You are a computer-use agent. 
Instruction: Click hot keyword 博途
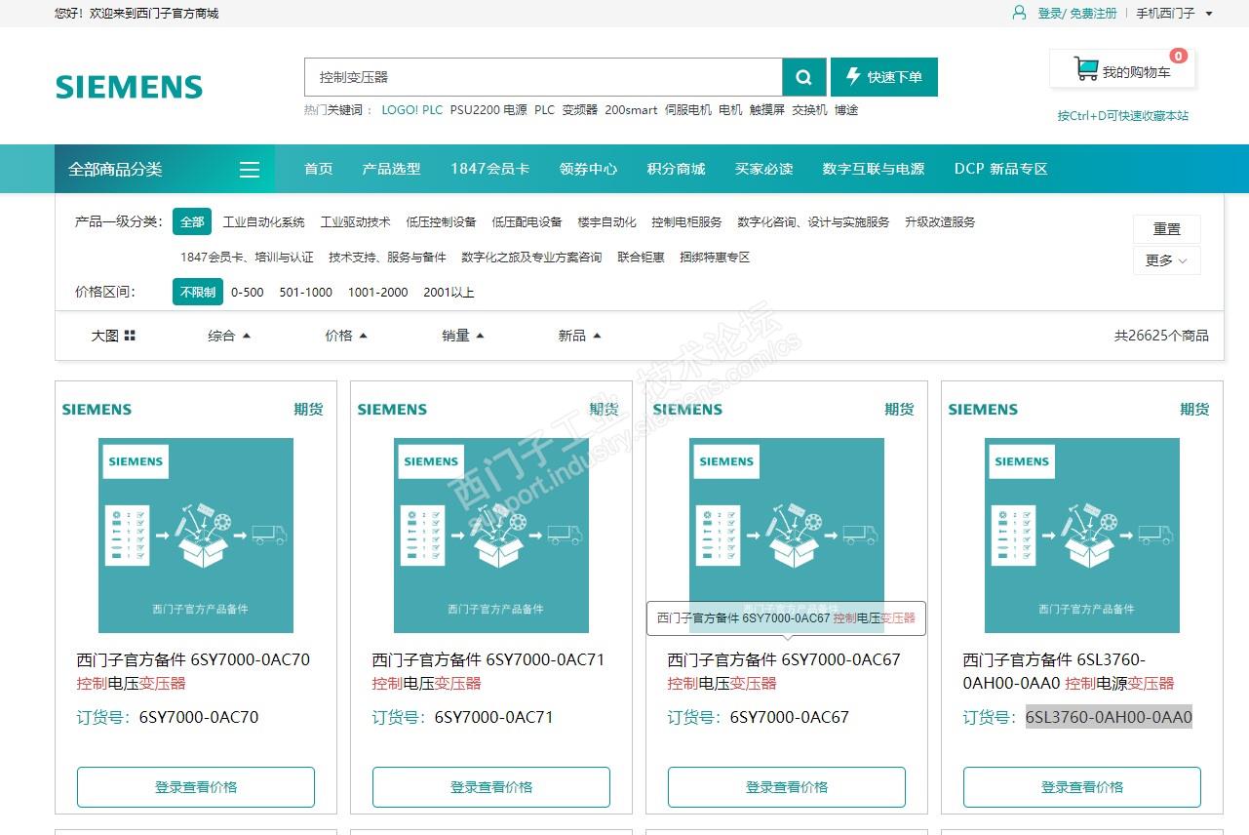pyautogui.click(x=846, y=110)
